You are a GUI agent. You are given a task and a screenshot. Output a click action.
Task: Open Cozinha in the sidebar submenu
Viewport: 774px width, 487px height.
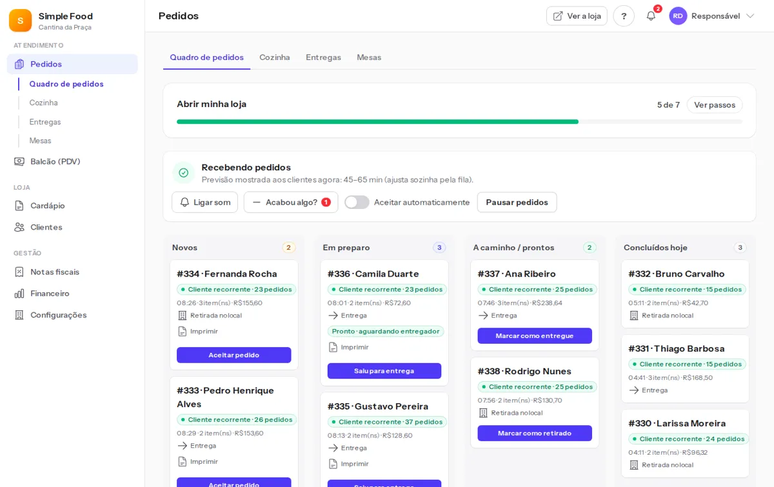coord(43,103)
